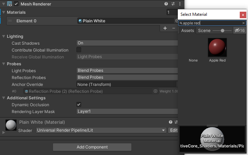Clear the apple red search text
Screen dimensions: 248x155
244,23
